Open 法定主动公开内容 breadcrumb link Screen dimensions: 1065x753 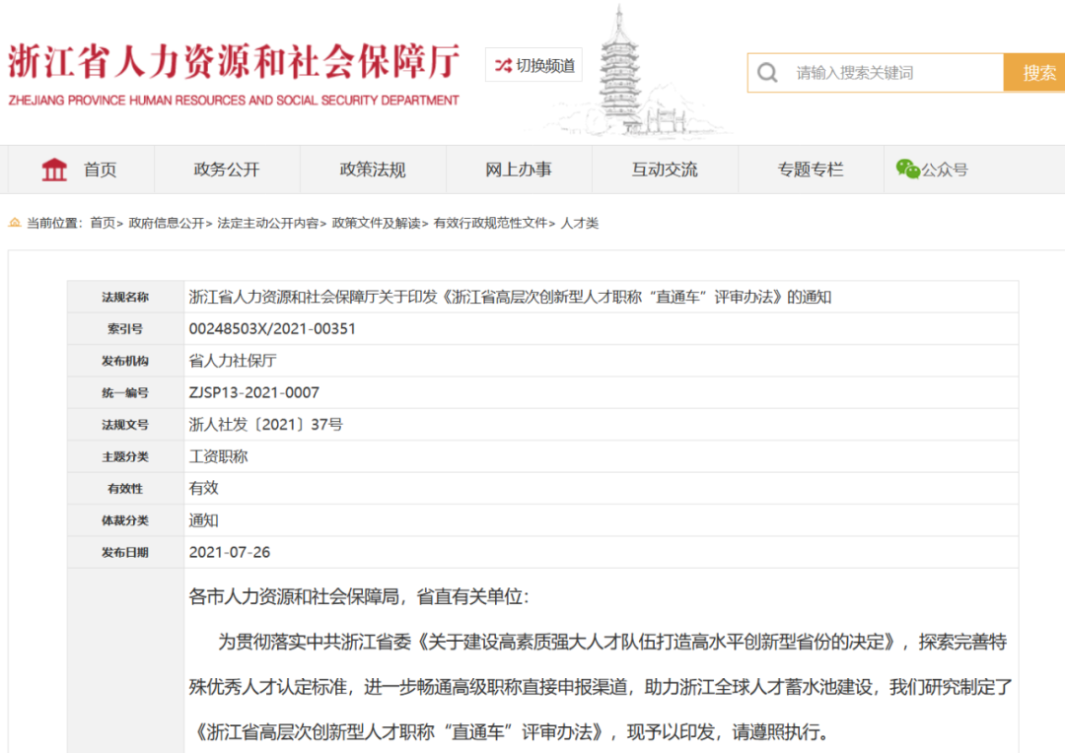click(267, 223)
